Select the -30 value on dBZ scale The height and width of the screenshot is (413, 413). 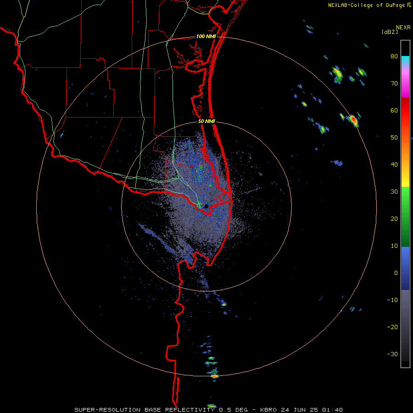pyautogui.click(x=392, y=354)
